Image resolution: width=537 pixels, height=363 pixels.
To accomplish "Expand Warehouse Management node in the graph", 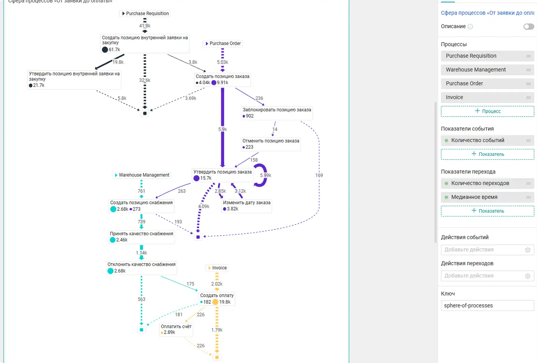I will (x=116, y=175).
